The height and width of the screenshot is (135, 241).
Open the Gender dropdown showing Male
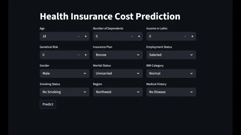65,73
